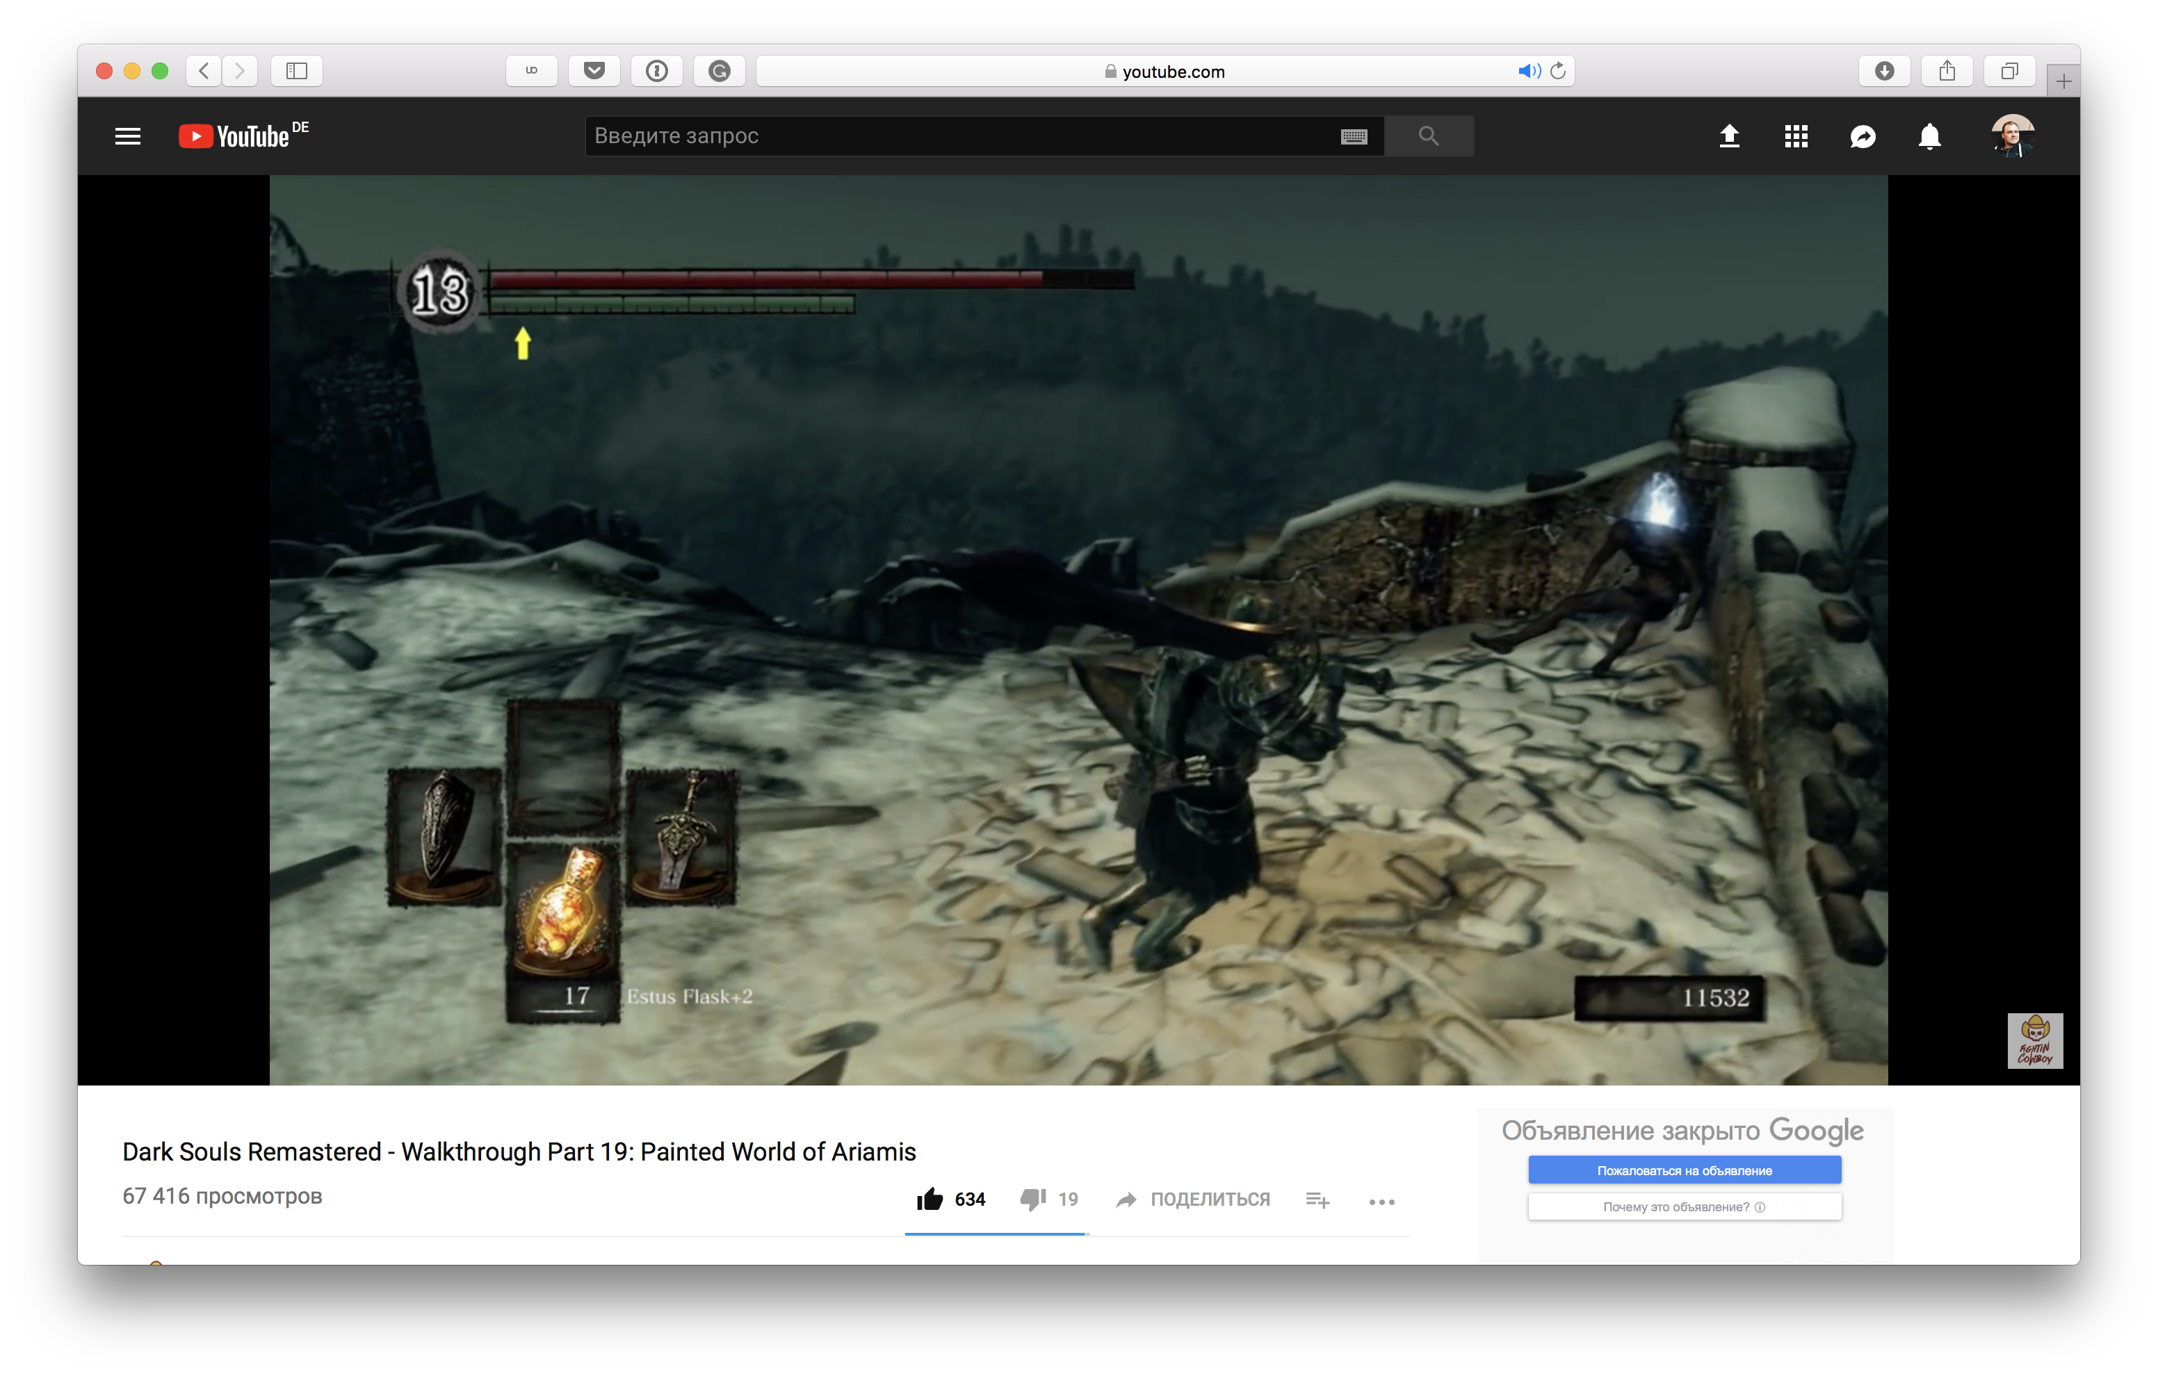
Task: Click the video player area to pause
Action: (x=1078, y=630)
